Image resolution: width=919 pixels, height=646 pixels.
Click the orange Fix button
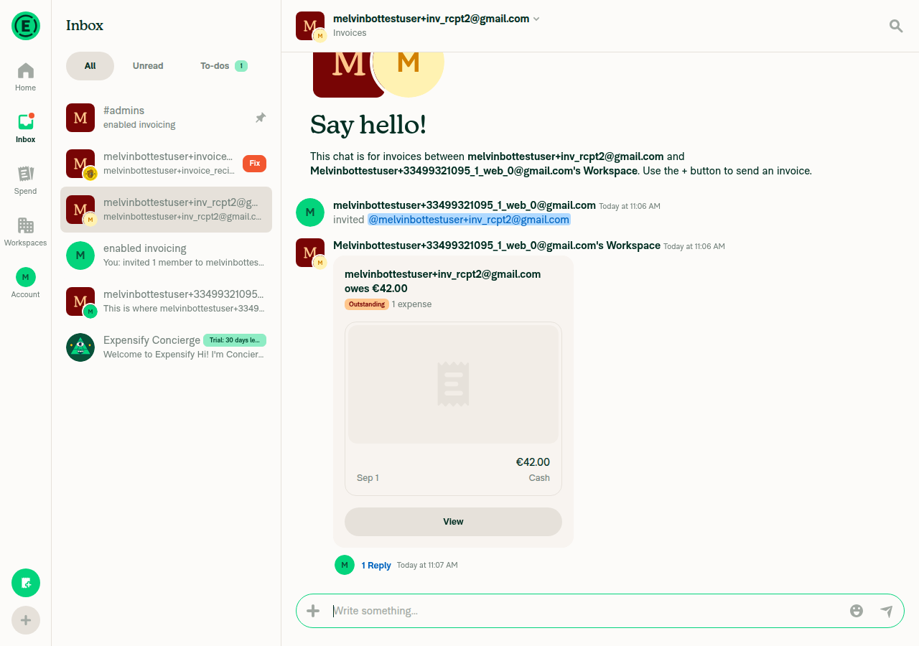pos(254,164)
